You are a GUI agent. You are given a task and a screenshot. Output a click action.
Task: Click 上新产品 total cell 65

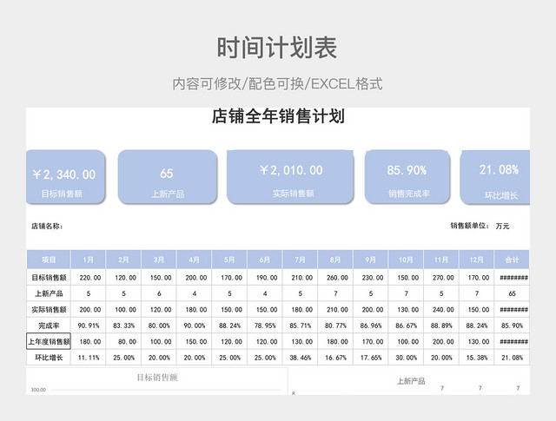(512, 293)
